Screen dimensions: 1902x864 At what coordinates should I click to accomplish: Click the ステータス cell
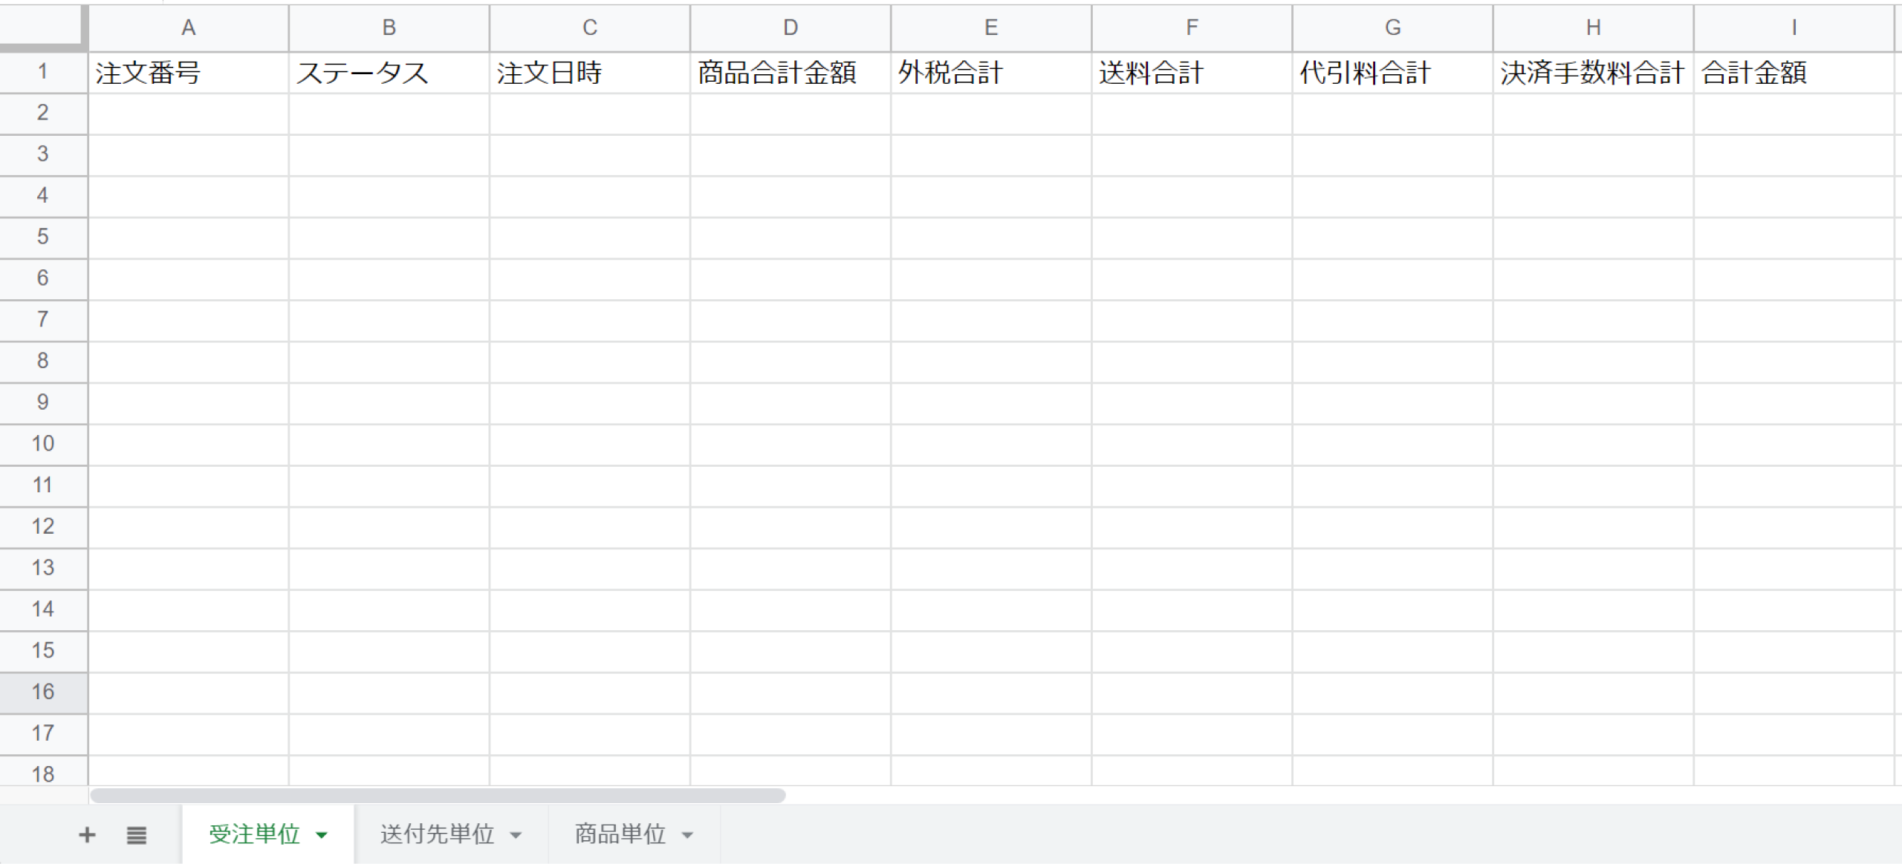(x=389, y=73)
